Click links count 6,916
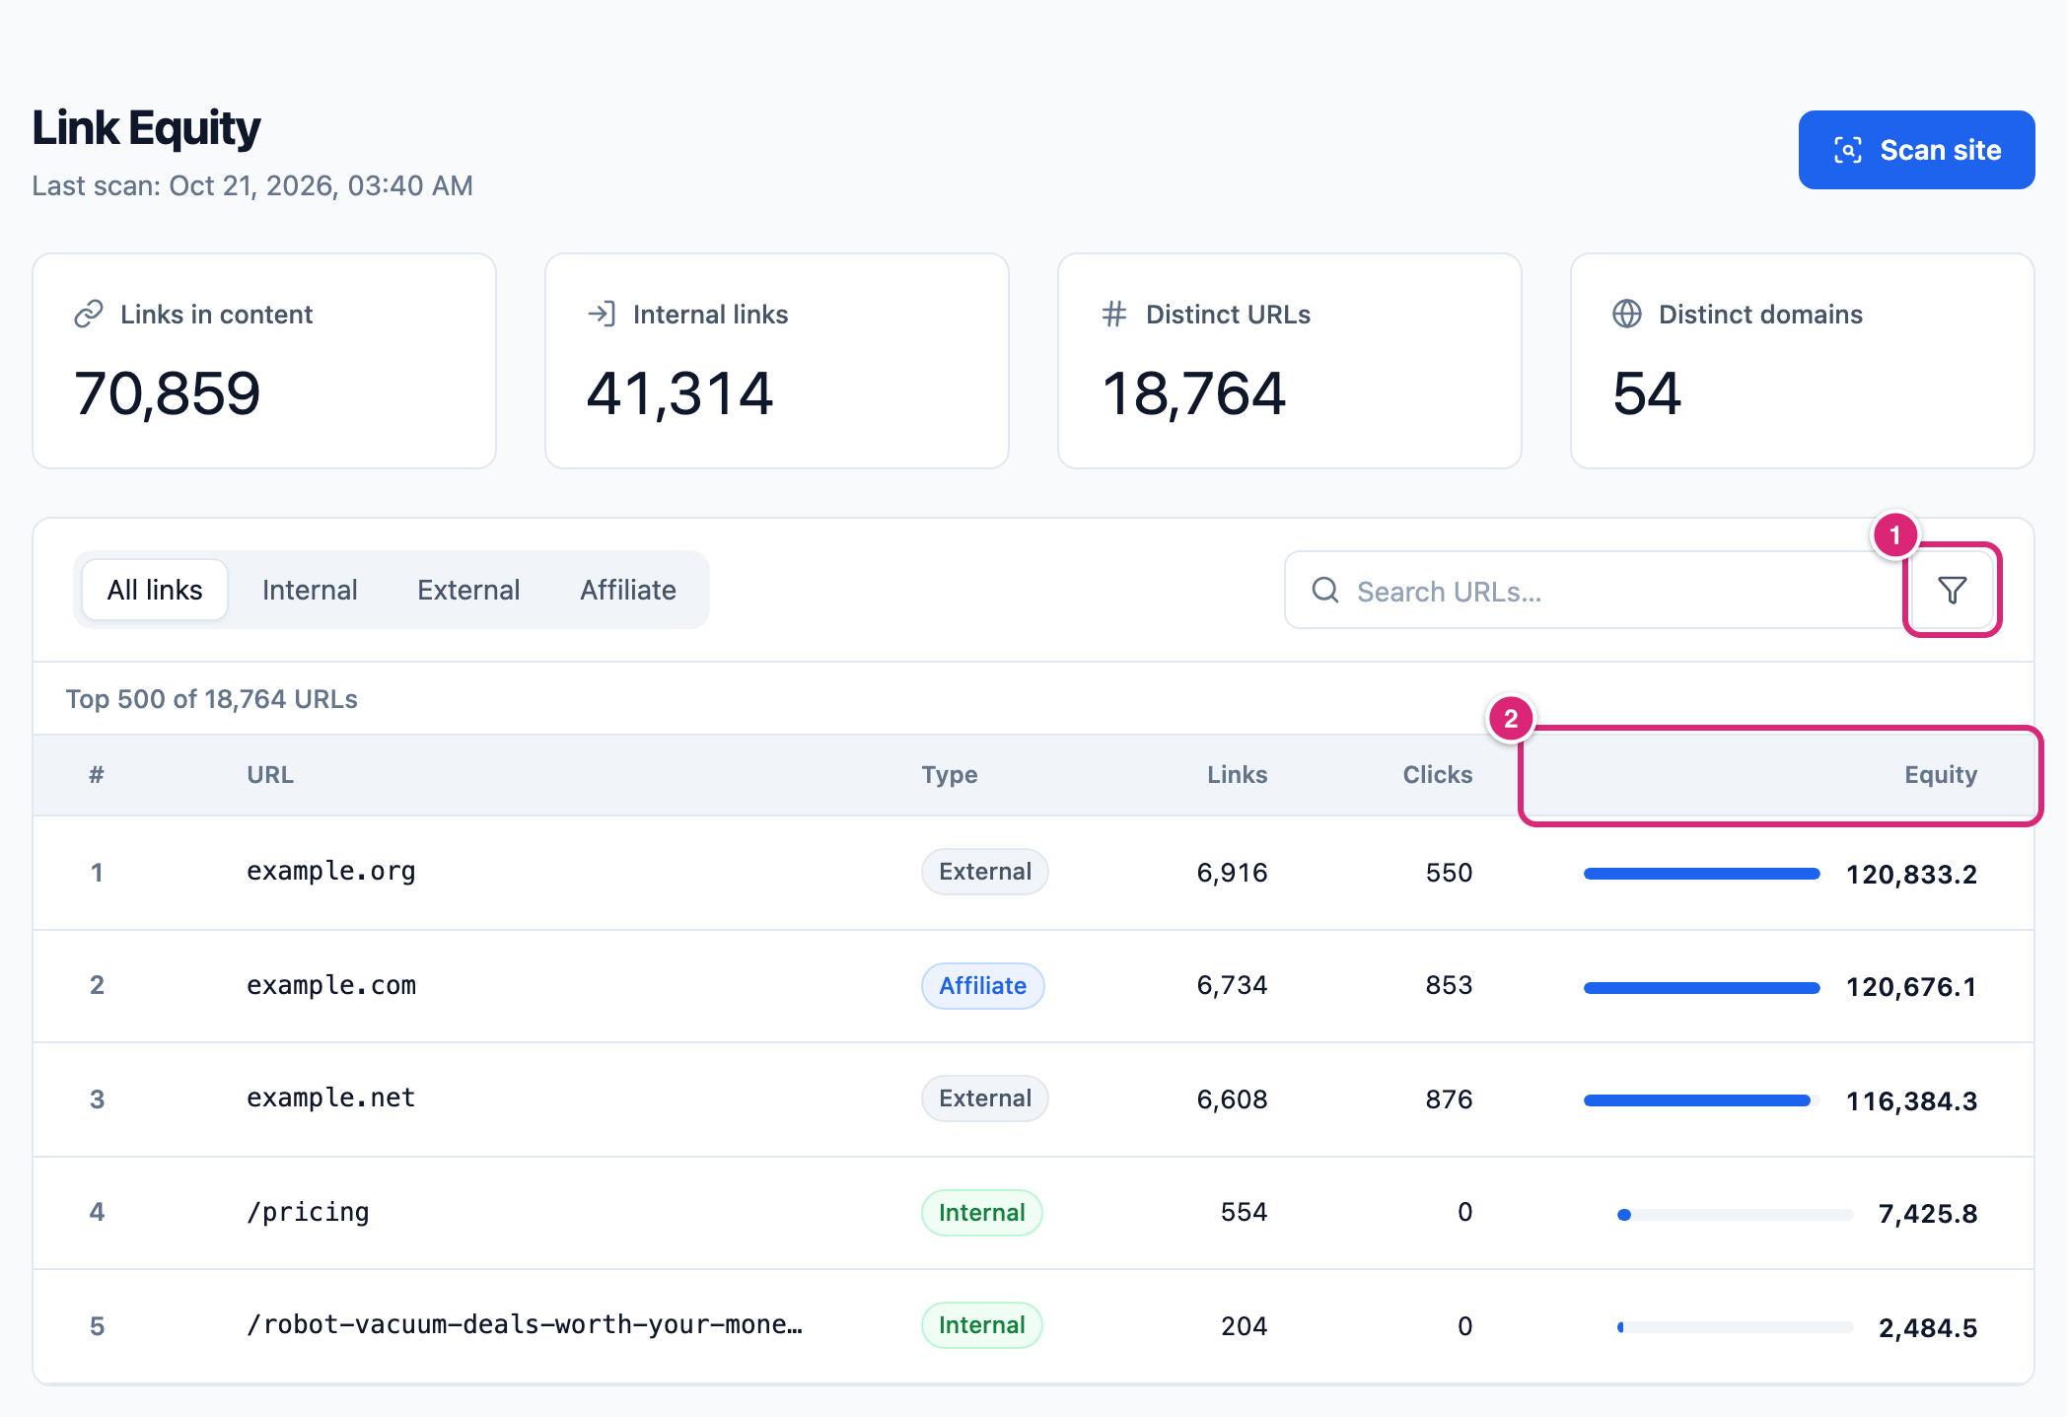Viewport: 2067px width, 1417px height. click(x=1233, y=873)
